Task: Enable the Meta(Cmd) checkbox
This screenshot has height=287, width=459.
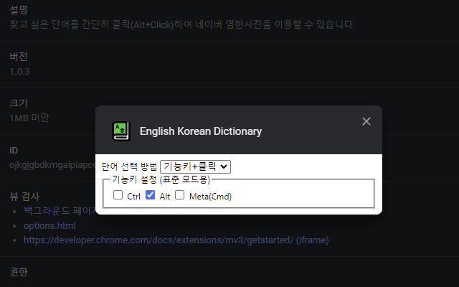Action: (x=179, y=195)
